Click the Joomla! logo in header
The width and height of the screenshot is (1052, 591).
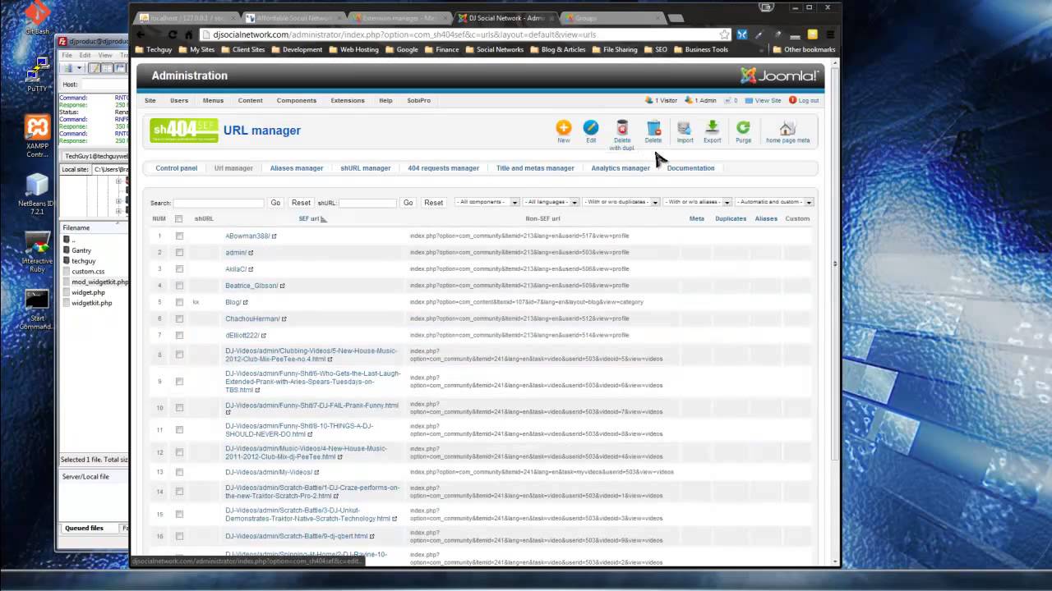(779, 76)
